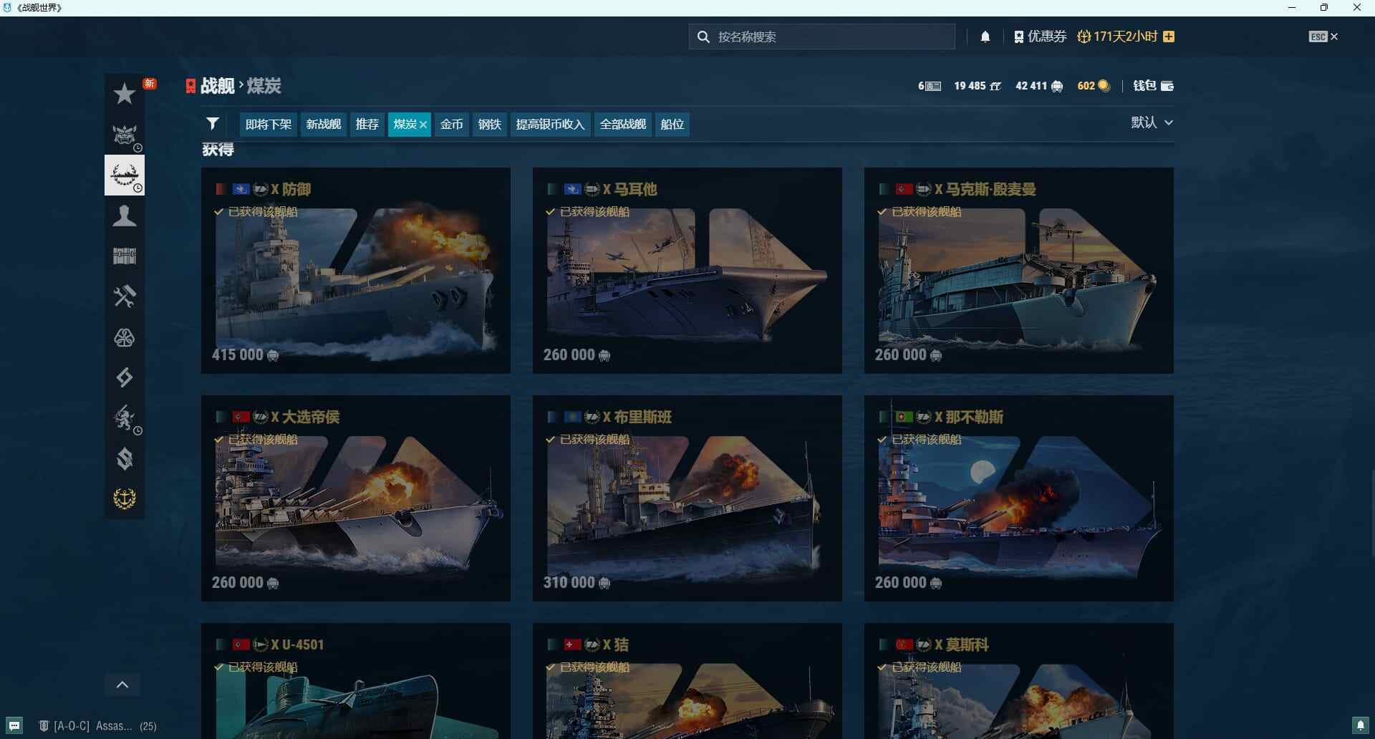
Task: Click the yellow plus icon to add premium time
Action: click(1169, 37)
